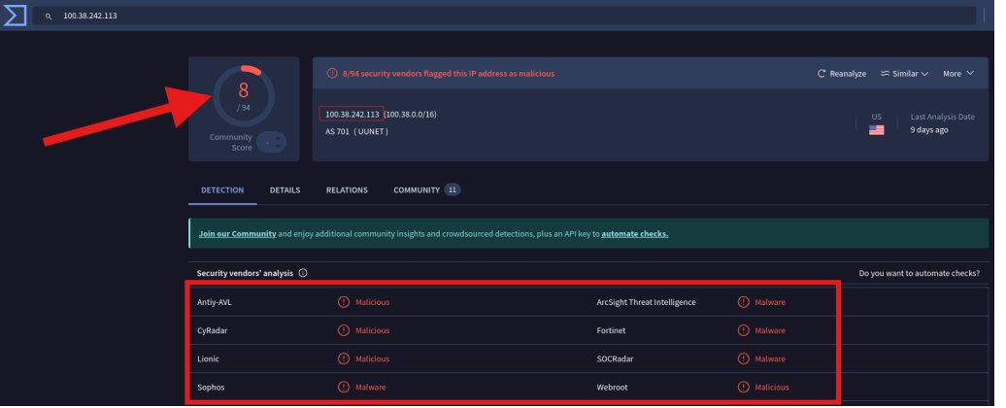Click the alert icon in the SOCRadar row
1006x408 pixels.
[743, 359]
